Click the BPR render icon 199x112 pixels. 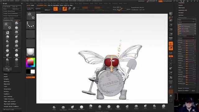pos(171,14)
